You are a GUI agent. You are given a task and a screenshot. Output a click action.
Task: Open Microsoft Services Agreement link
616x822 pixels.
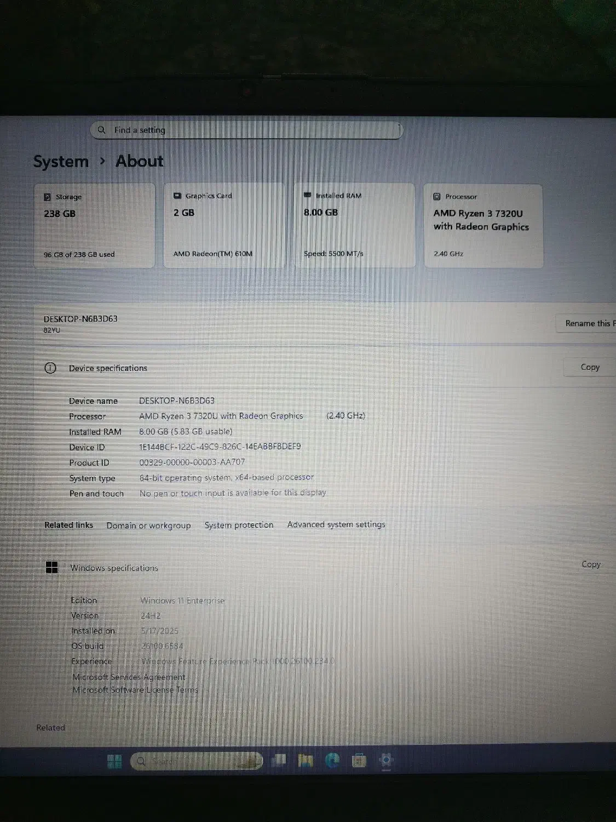pyautogui.click(x=129, y=677)
